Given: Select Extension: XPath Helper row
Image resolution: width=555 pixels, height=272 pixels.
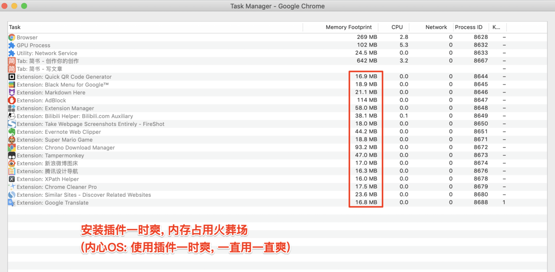Looking at the screenshot, I should pos(277,179).
